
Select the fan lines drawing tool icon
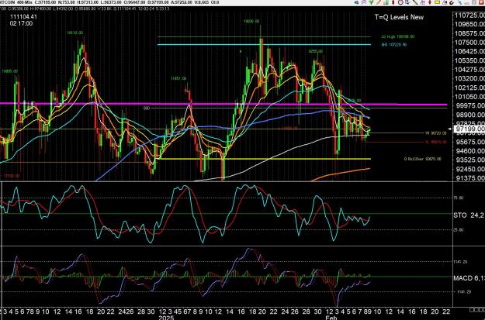point(422,2)
